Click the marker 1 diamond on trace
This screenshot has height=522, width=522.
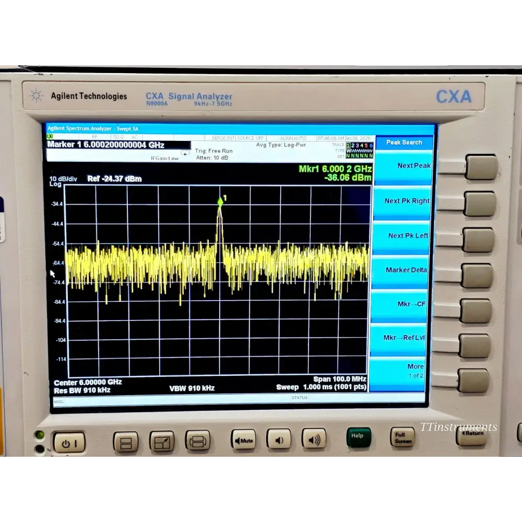pos(220,201)
